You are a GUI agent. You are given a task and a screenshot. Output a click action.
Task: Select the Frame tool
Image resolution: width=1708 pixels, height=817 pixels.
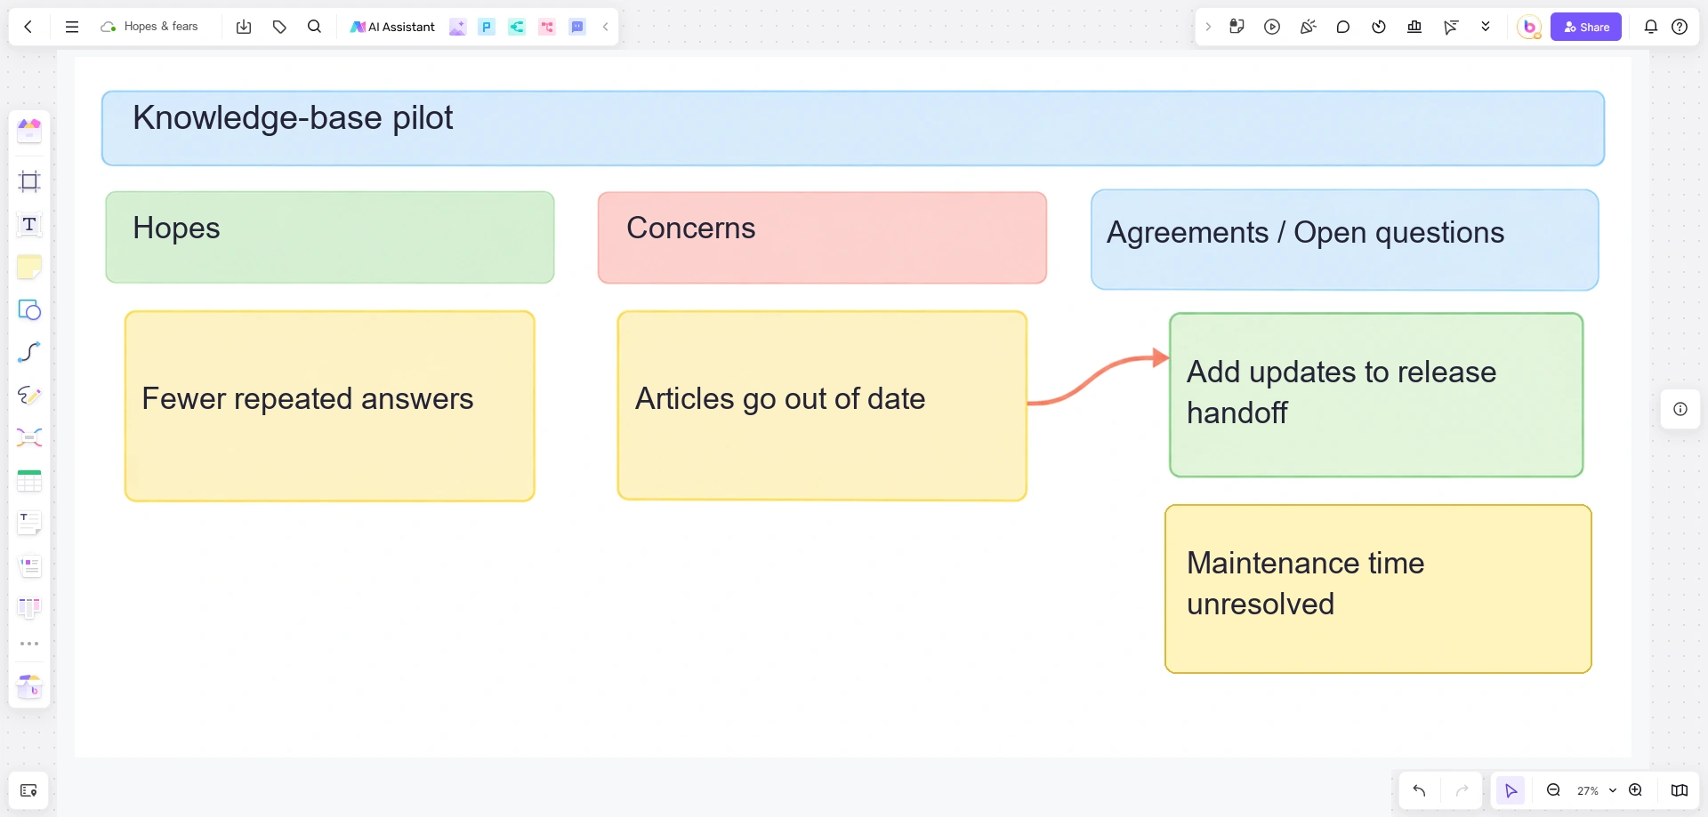pyautogui.click(x=29, y=181)
